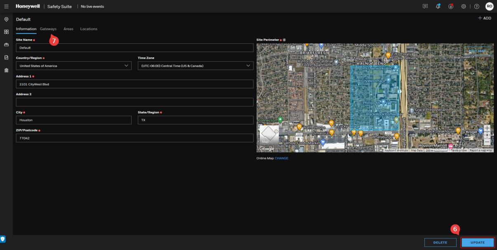Select the Information tab
Viewport: 497px width, 250px height.
click(26, 29)
